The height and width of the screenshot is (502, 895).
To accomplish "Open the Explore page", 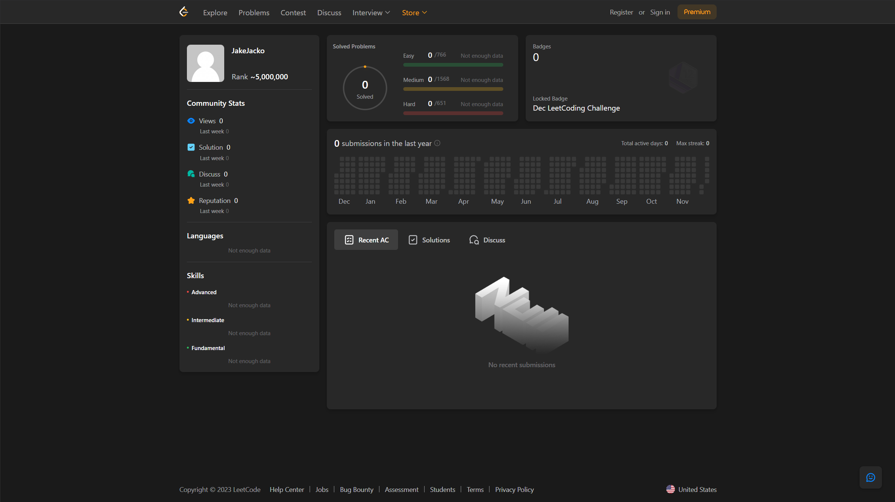I will (x=215, y=13).
